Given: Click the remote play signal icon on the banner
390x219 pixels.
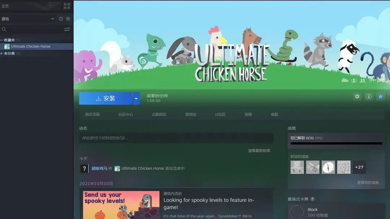Looking at the screenshot, I should pos(371,80).
